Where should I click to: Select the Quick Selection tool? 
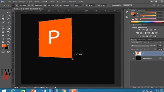coord(8,16)
